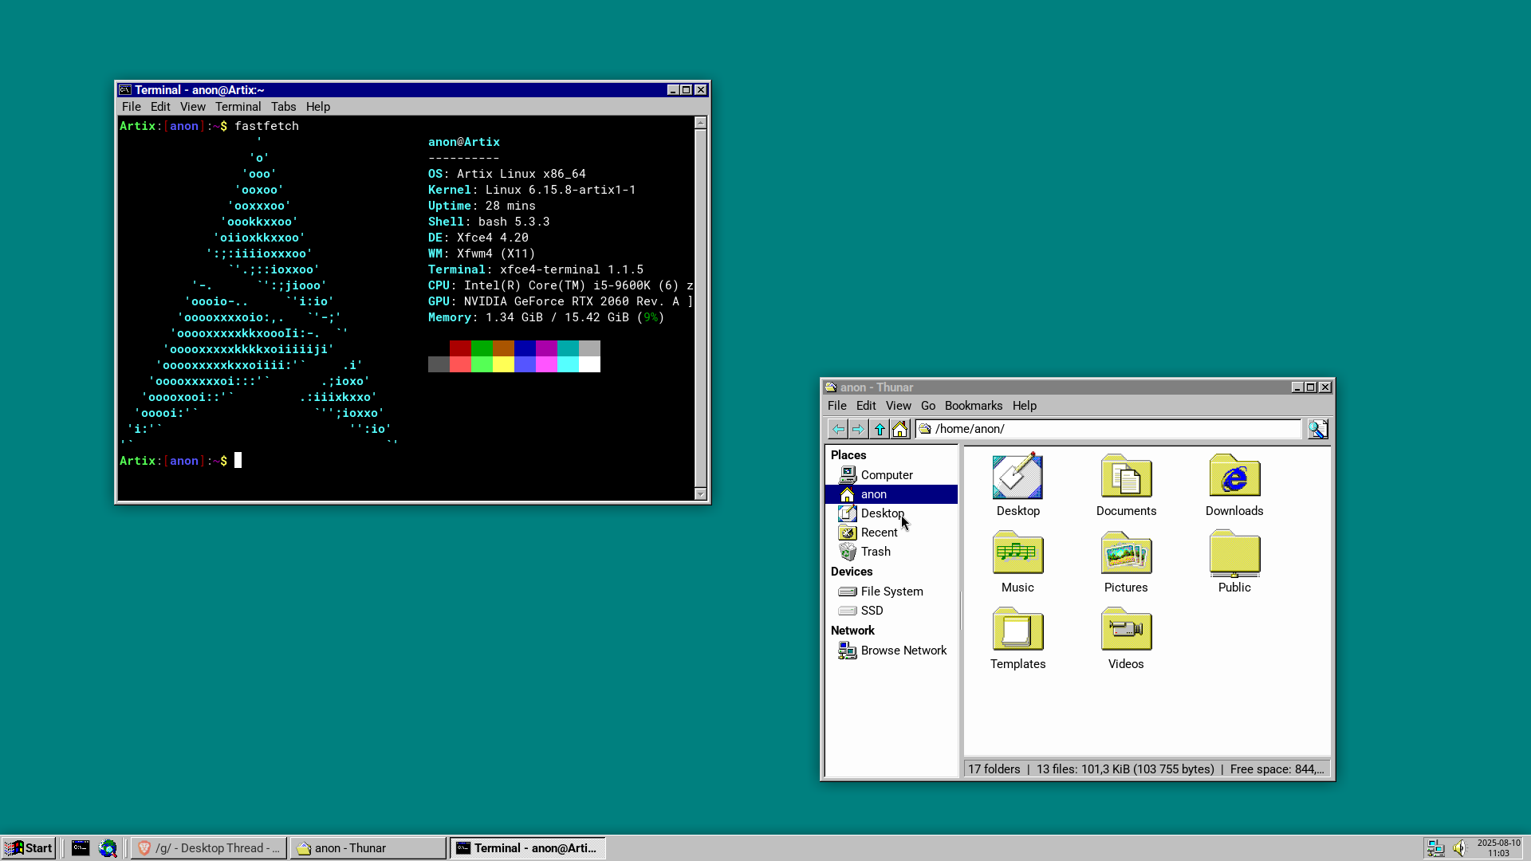Open Terminal Tabs menu

pyautogui.click(x=283, y=107)
